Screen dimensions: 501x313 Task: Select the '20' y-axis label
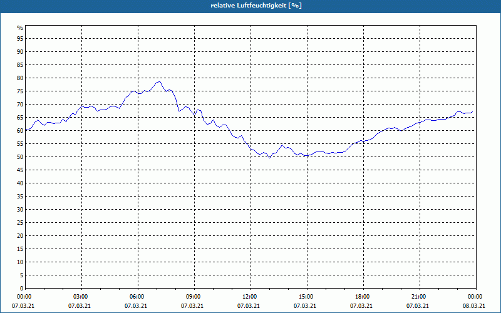tap(20, 236)
